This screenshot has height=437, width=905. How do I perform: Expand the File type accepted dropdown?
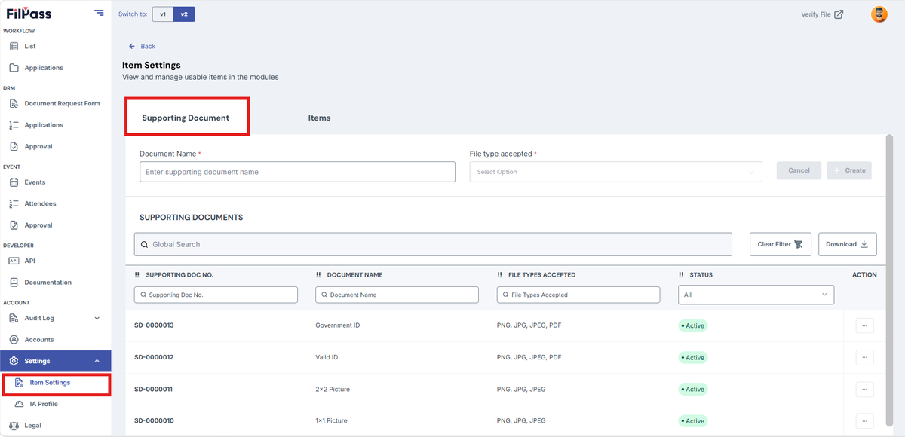[x=615, y=172]
